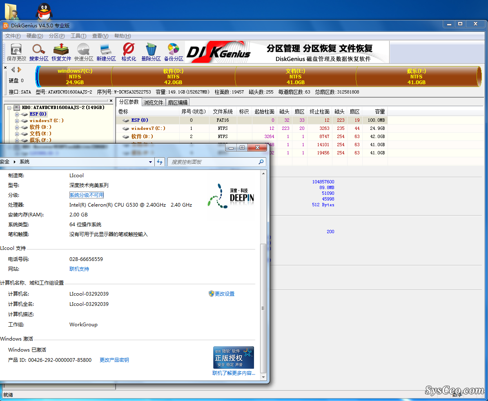Select the Quick Partition (快速分区) icon

click(83, 52)
